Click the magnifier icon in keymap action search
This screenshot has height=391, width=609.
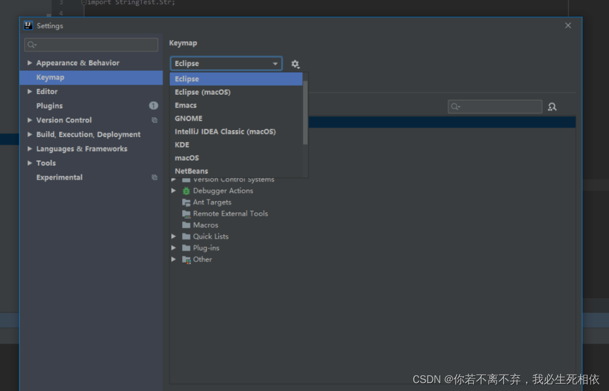tap(455, 106)
